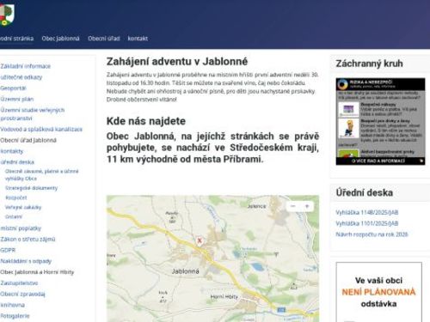Zoom out the map with minus button
This screenshot has width=430, height=322.
[292, 206]
